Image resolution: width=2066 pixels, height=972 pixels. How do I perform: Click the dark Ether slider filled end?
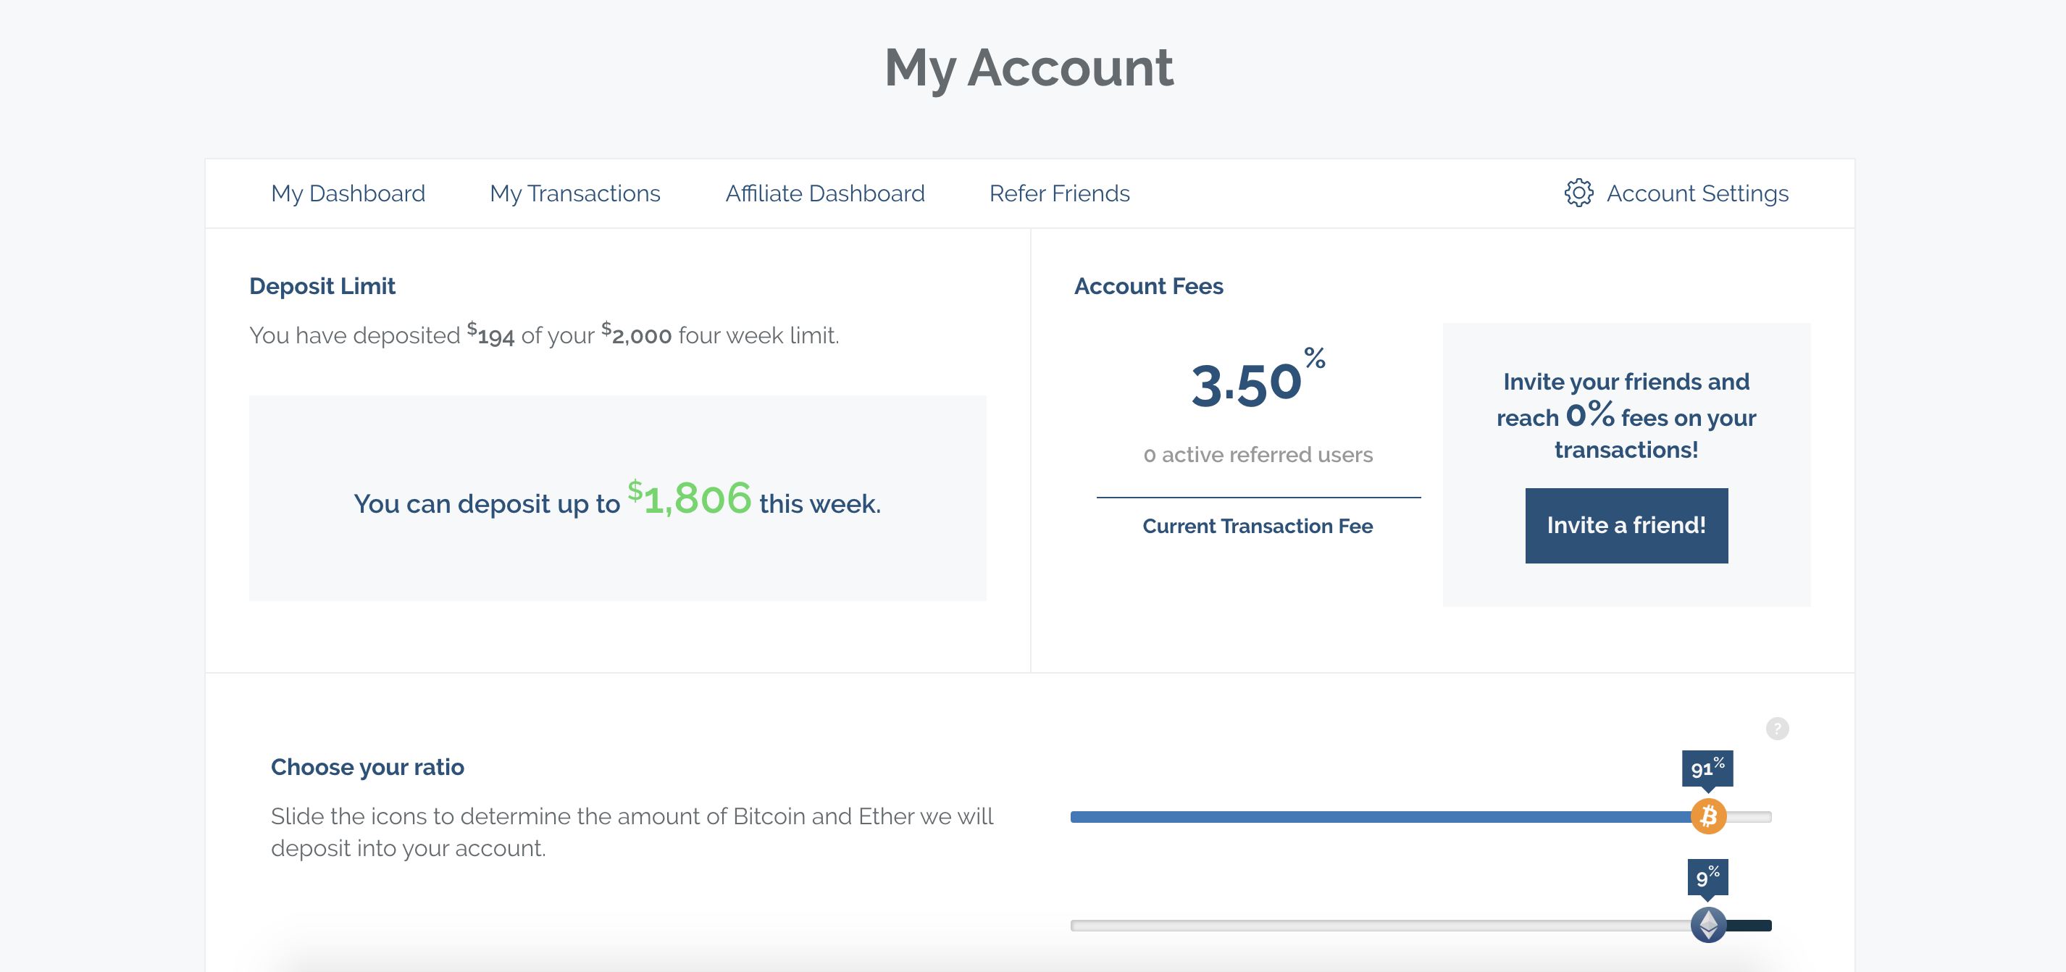click(1750, 926)
